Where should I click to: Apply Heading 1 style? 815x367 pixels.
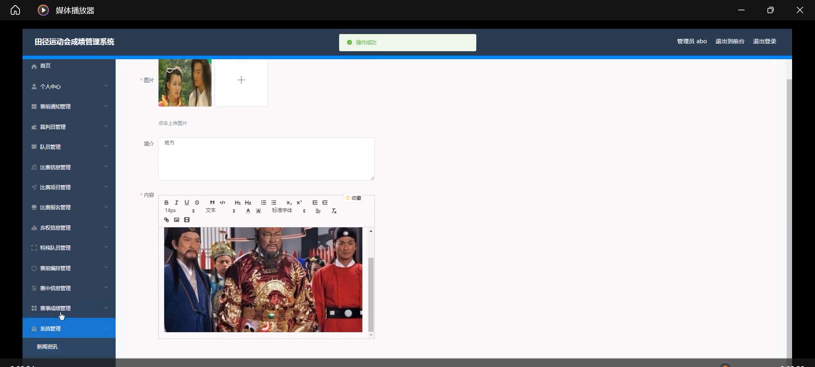tap(238, 203)
